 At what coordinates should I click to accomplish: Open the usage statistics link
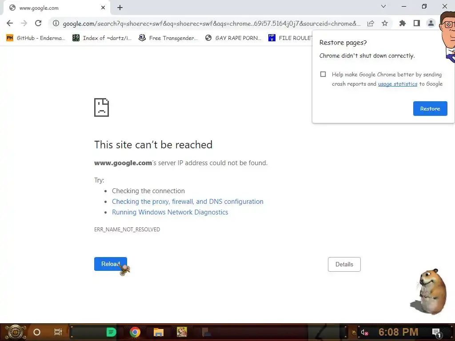[x=398, y=84]
